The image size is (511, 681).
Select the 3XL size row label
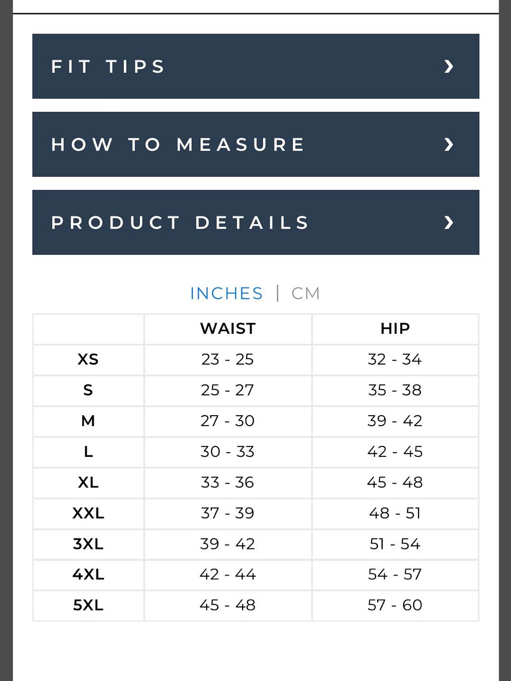click(x=88, y=544)
